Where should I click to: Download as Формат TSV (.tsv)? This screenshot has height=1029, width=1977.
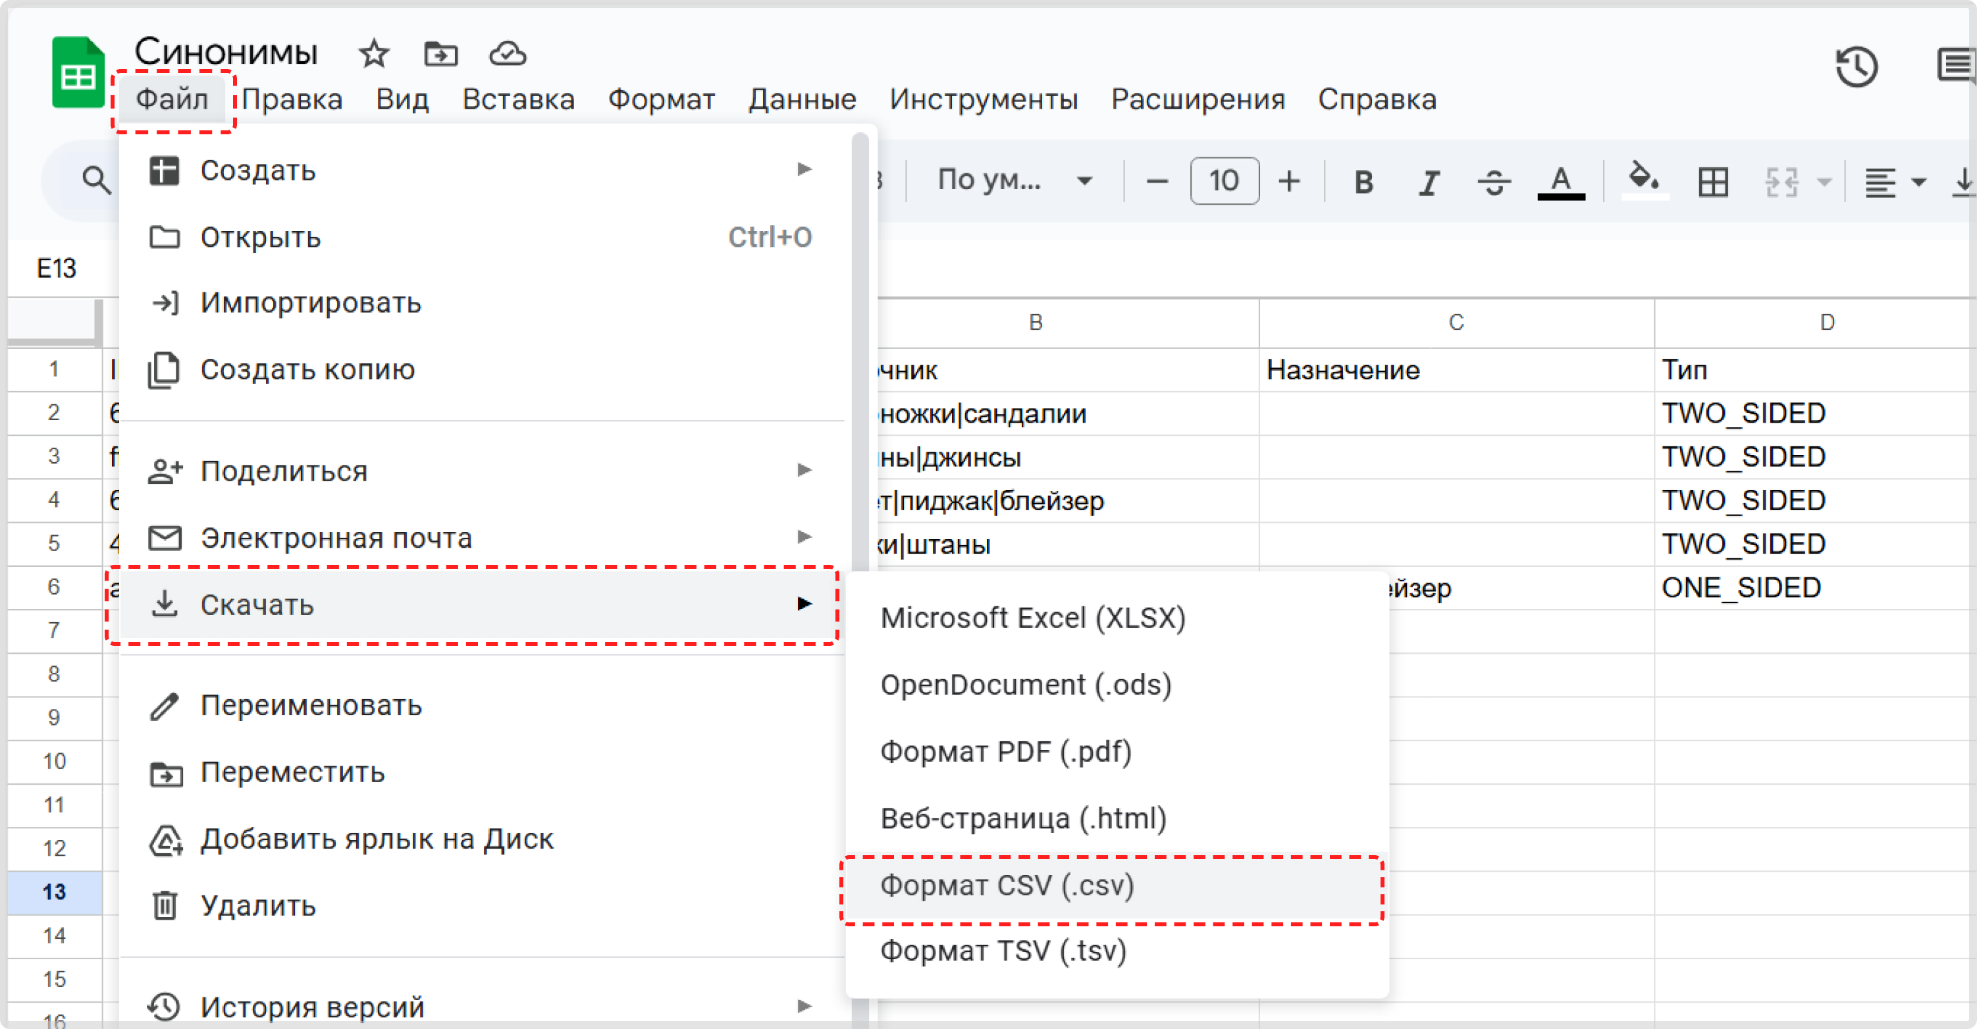click(x=1117, y=951)
